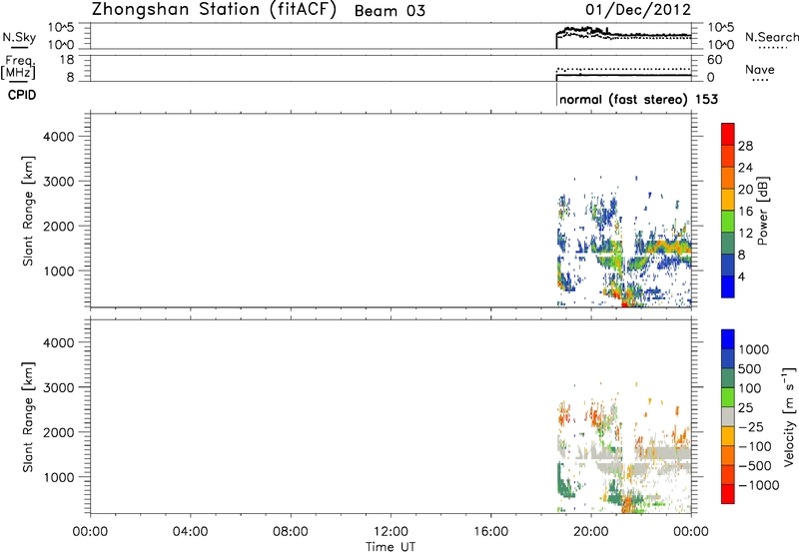Click the gray segment of velocity colorbar
The width and height of the screenshot is (799, 553).
pyautogui.click(x=728, y=417)
